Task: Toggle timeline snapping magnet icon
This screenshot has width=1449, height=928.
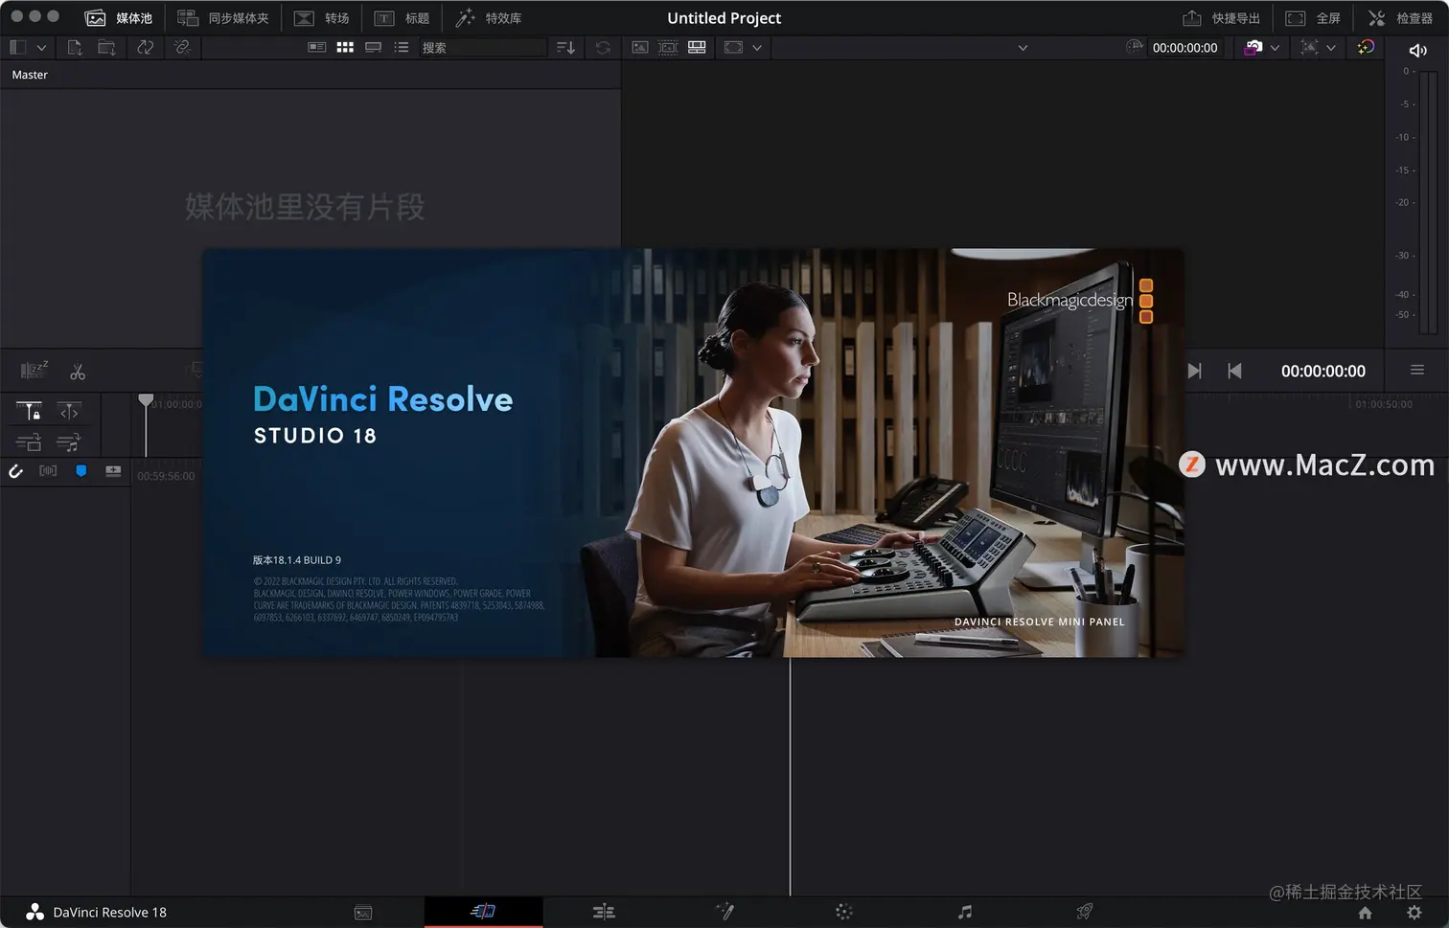Action: 16,470
